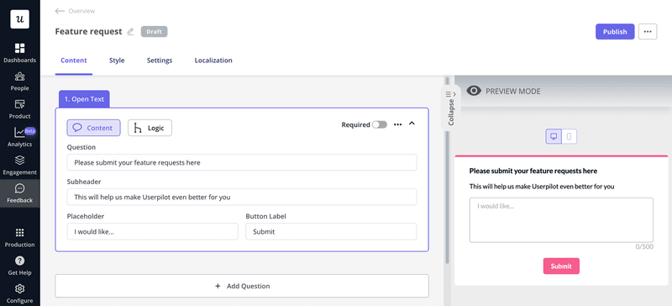The height and width of the screenshot is (306, 672).
Task: Switch to the Content tab
Action: pos(74,61)
